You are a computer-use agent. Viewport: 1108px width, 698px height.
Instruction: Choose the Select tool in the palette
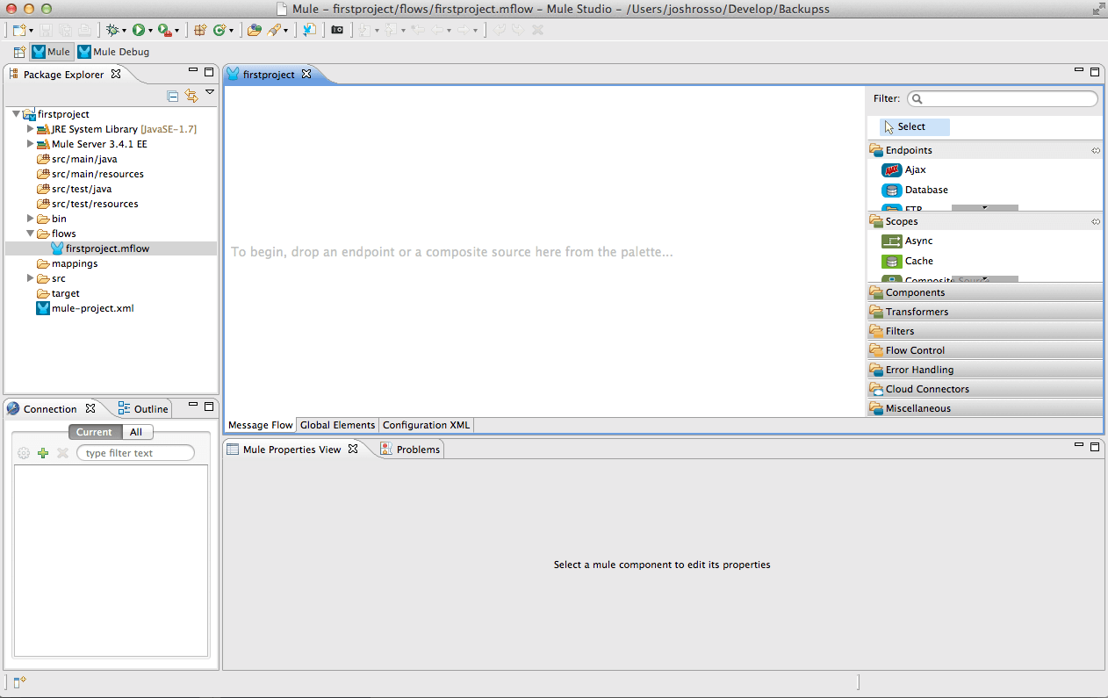910,127
